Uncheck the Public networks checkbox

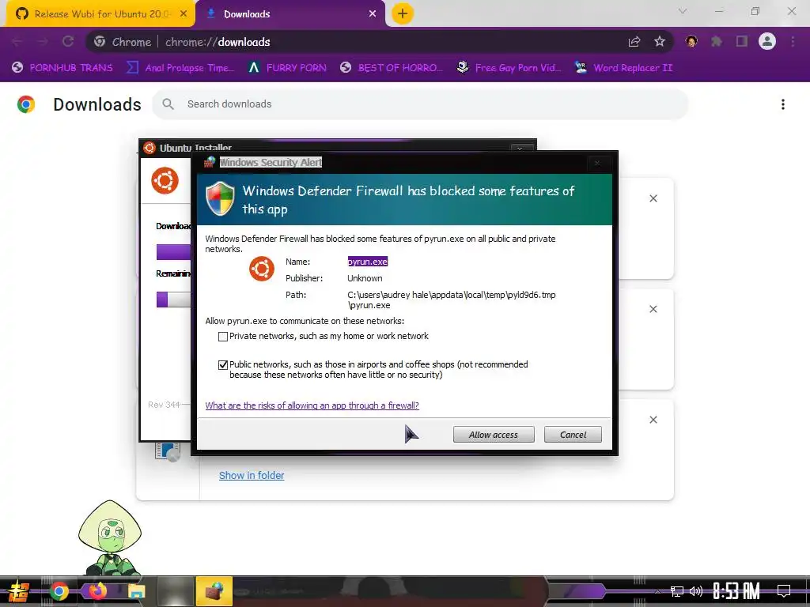click(223, 365)
